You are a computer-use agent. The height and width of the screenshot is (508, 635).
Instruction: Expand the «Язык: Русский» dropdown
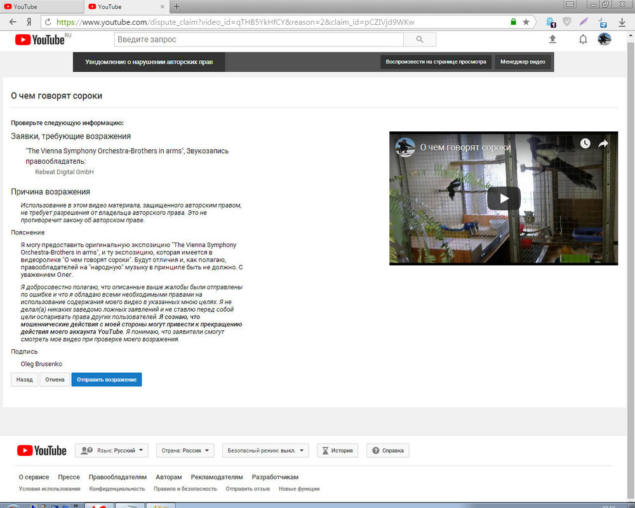click(112, 450)
